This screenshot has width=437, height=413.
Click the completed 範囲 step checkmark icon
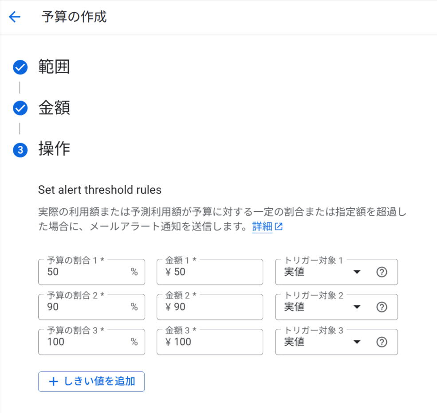20,67
